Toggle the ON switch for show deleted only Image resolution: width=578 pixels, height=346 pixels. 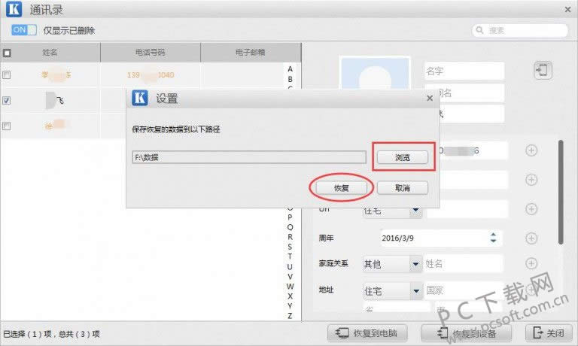[x=24, y=30]
